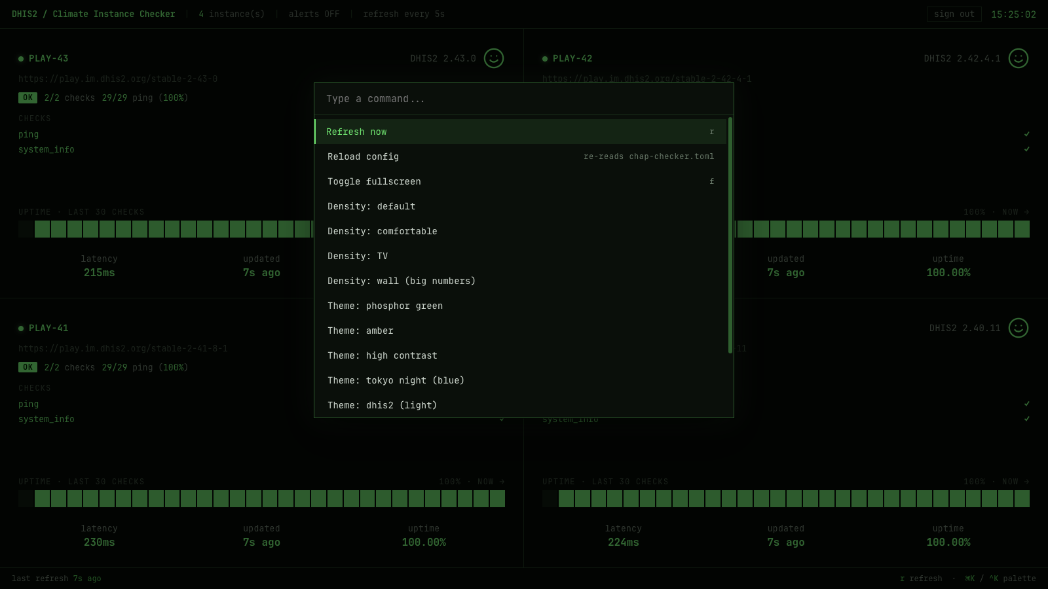Click PLAY-41 100% · NOW uptime label
This screenshot has height=589, width=1048.
click(x=472, y=482)
